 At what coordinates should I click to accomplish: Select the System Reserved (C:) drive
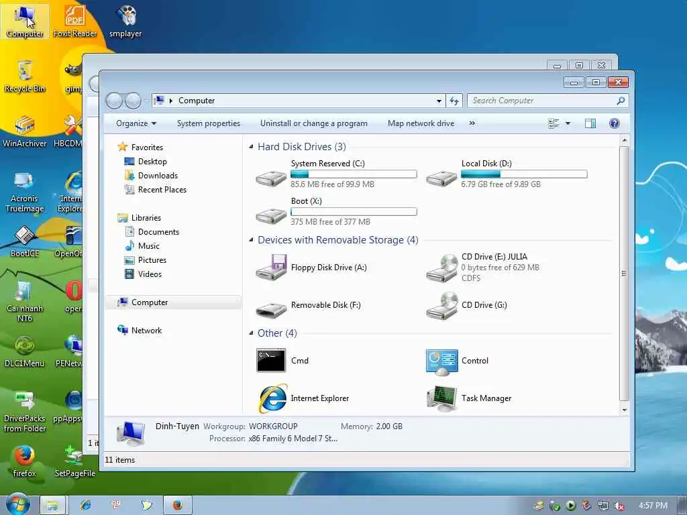pos(336,174)
